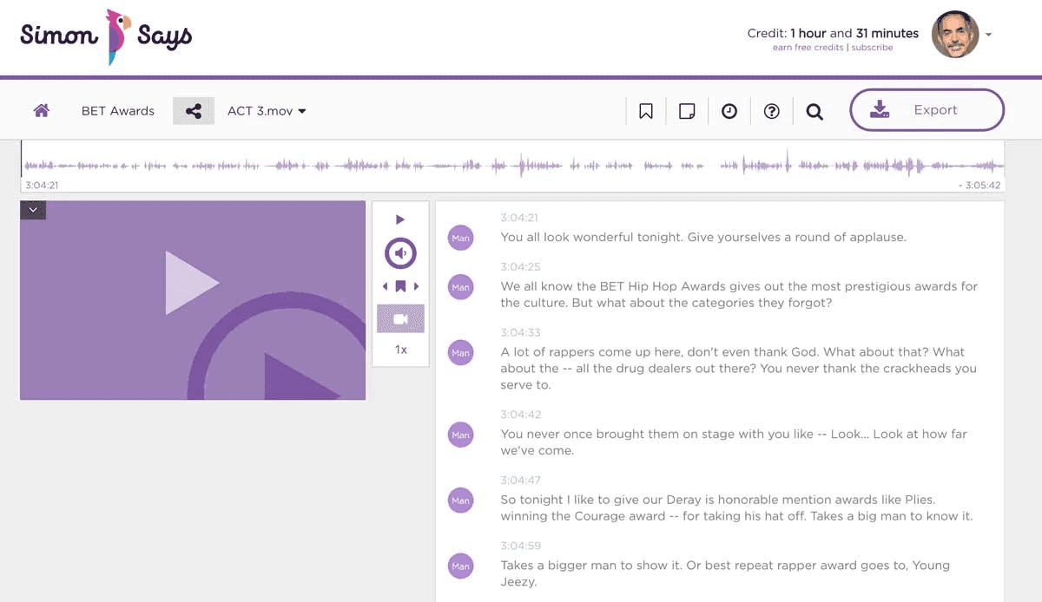Click the text 'Takes a bigger man to show it'

(725, 573)
